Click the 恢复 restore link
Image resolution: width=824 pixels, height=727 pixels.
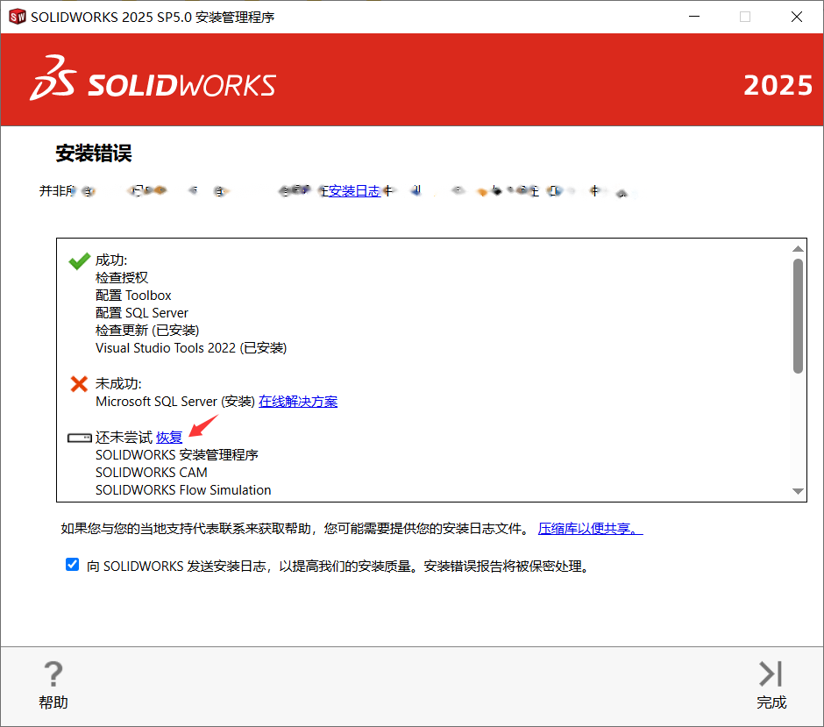(169, 438)
